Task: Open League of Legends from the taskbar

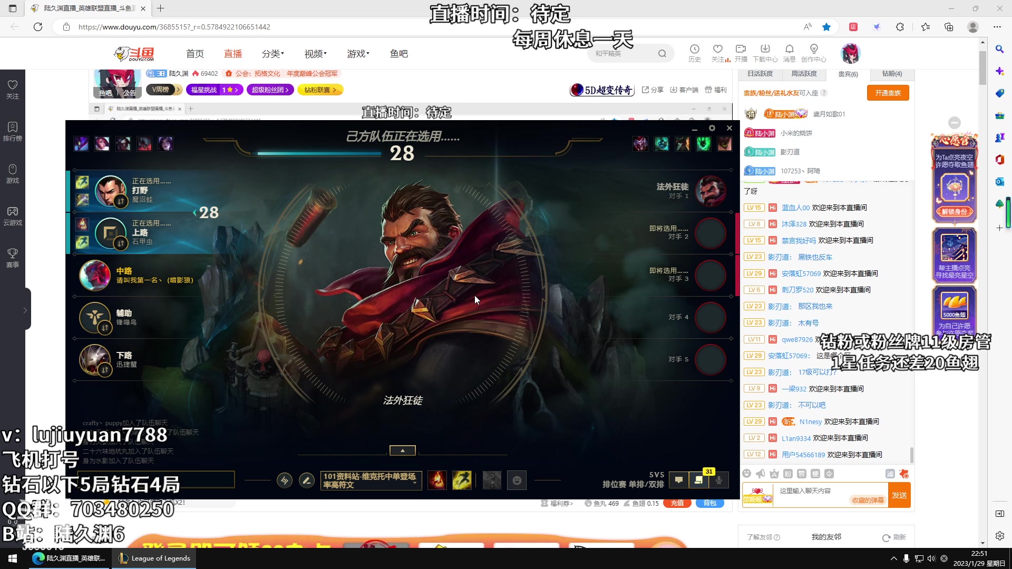Action: pyautogui.click(x=154, y=558)
